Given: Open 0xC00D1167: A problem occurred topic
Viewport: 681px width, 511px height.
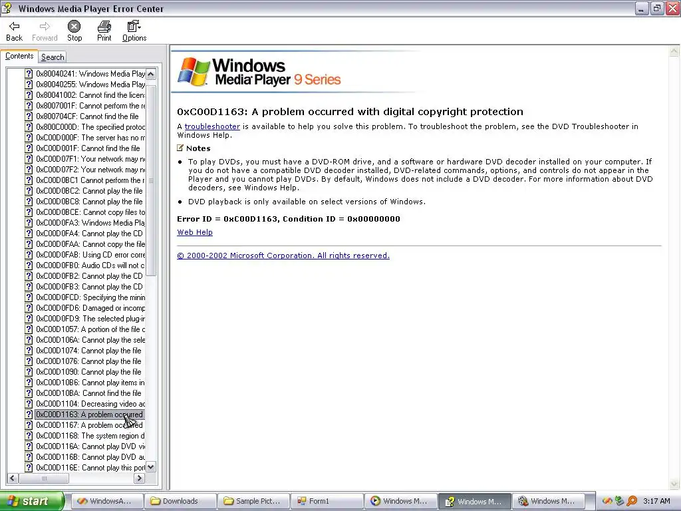Looking at the screenshot, I should [x=90, y=425].
